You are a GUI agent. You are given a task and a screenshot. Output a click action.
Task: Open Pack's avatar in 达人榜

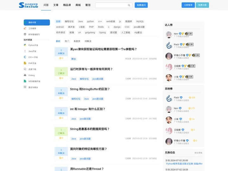169,45
